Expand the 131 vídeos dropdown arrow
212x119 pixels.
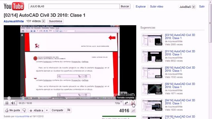click(x=43, y=21)
